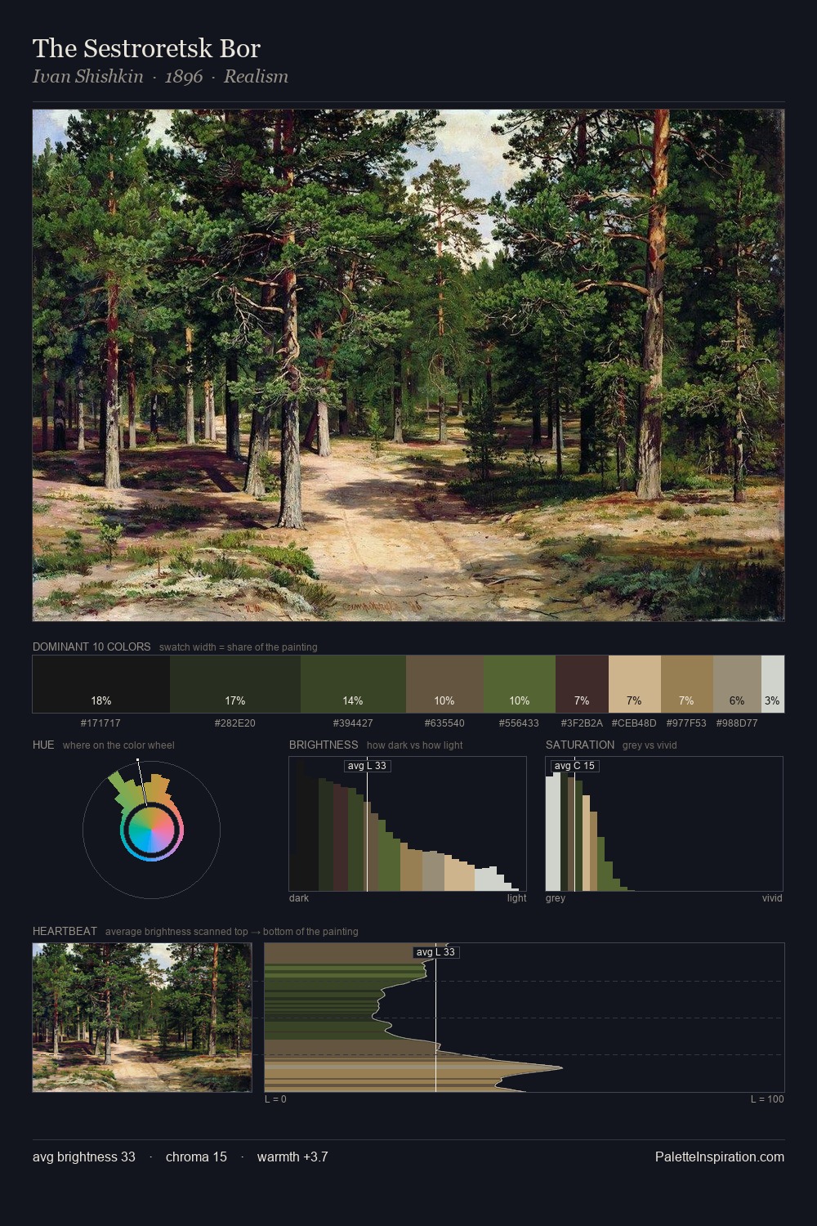The width and height of the screenshot is (817, 1226).
Task: Click the hex code #CEB48D
Action: [634, 723]
